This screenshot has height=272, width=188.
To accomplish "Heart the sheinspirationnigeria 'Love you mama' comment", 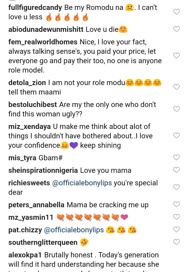I will tap(177, 170).
